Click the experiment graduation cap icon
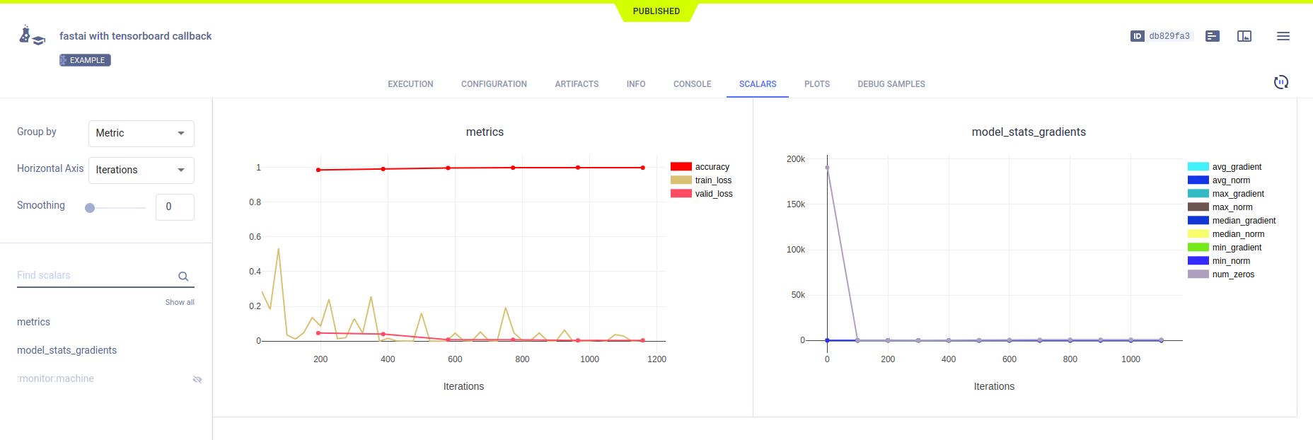The width and height of the screenshot is (1313, 440). [x=31, y=36]
